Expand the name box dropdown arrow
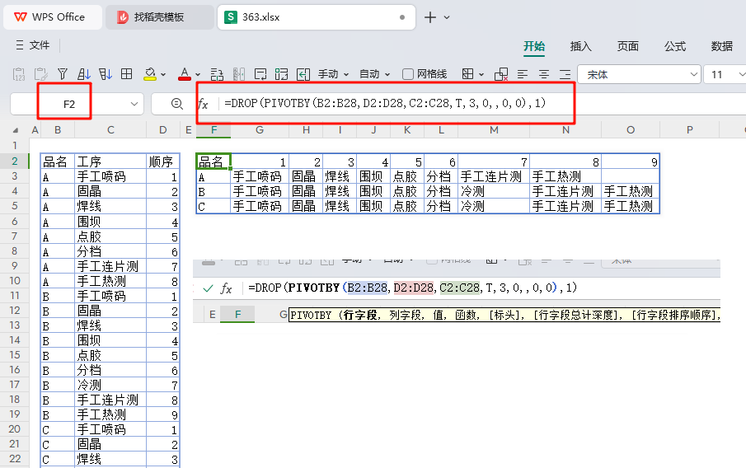 134,104
